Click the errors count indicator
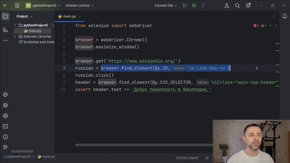290x163 pixels. (x=256, y=25)
